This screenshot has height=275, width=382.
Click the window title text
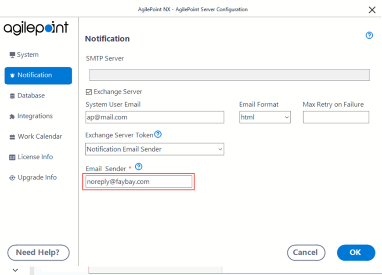click(x=193, y=10)
